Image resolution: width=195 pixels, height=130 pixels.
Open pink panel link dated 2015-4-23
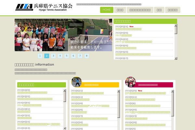(136, 119)
